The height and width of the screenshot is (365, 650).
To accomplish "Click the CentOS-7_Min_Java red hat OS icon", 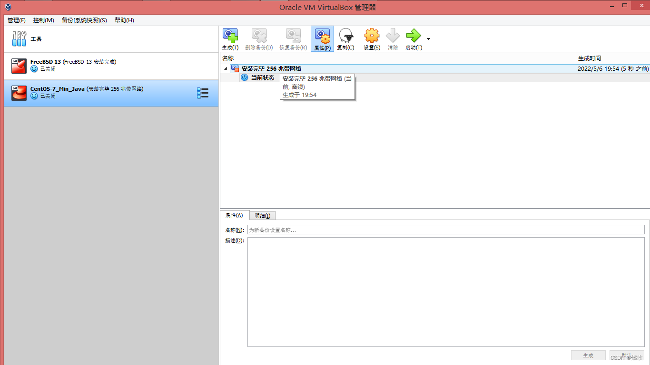I will tap(19, 93).
